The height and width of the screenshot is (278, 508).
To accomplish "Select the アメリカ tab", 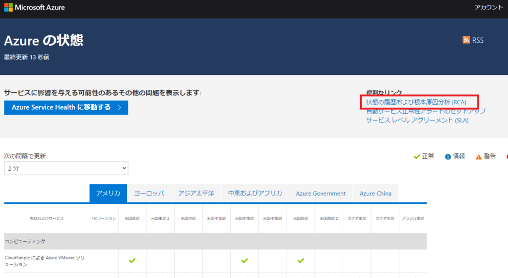I will point(108,194).
